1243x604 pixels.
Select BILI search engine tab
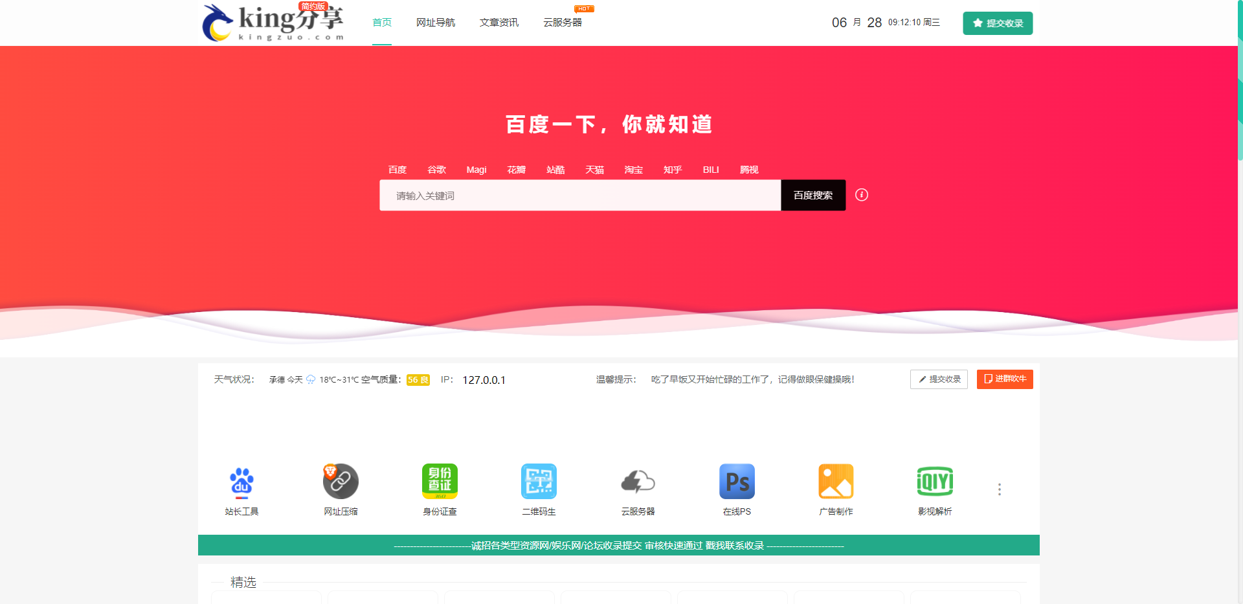[711, 170]
